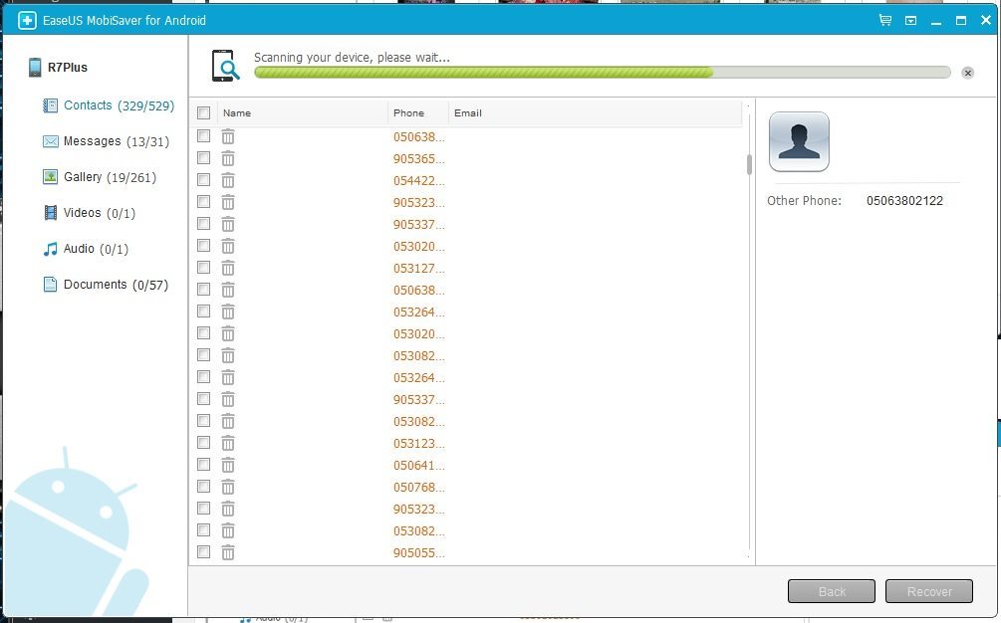Click the trash icon for the 905055 row
Screen dimensions: 1001x623
(228, 552)
